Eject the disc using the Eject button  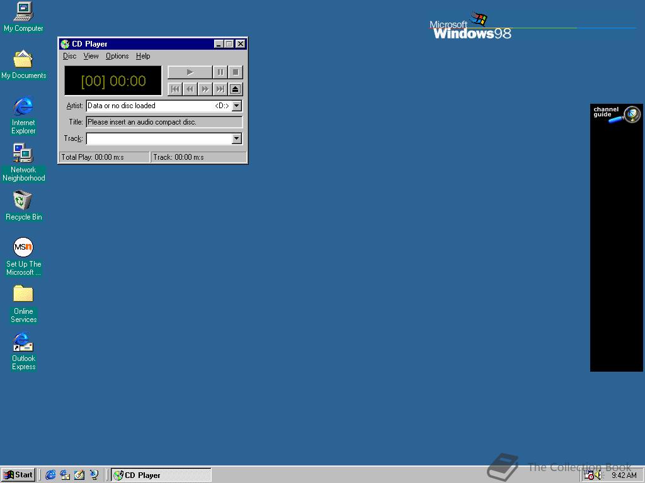tap(236, 89)
